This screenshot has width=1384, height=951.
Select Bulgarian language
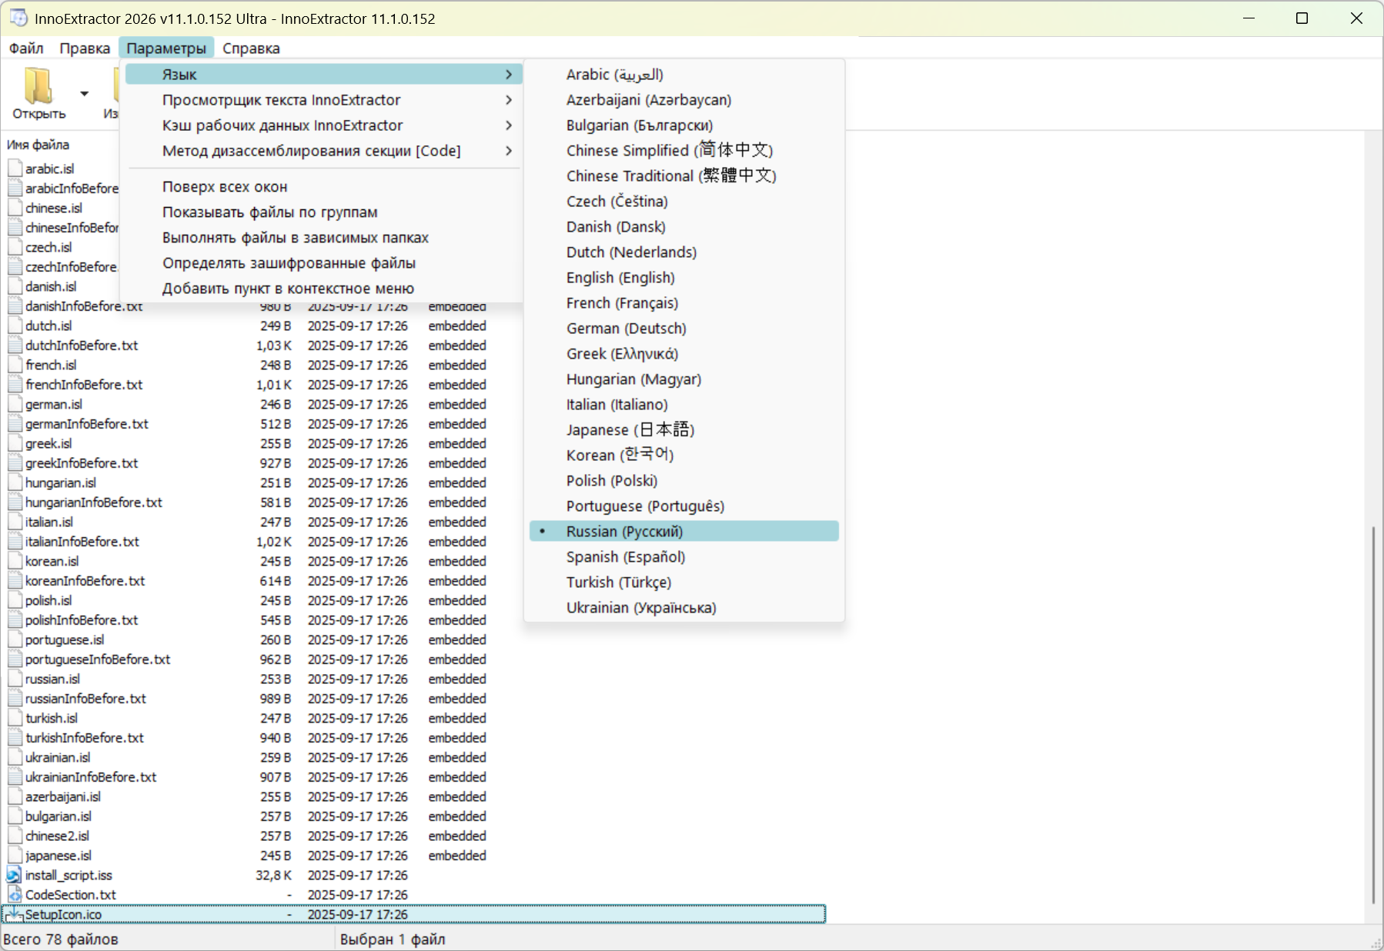(684, 125)
